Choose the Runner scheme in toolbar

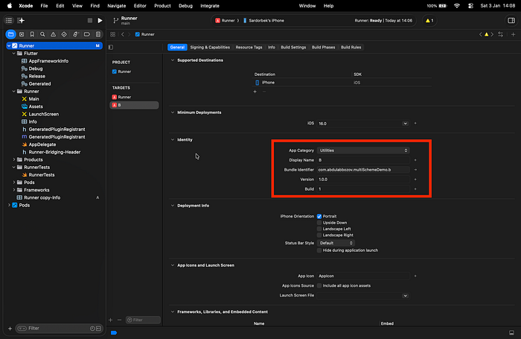[226, 21]
